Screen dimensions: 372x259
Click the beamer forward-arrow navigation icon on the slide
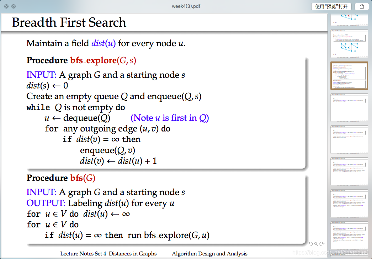pyautogui.click(x=322, y=244)
